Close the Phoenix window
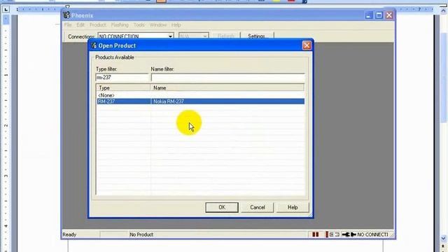 pos(389,15)
